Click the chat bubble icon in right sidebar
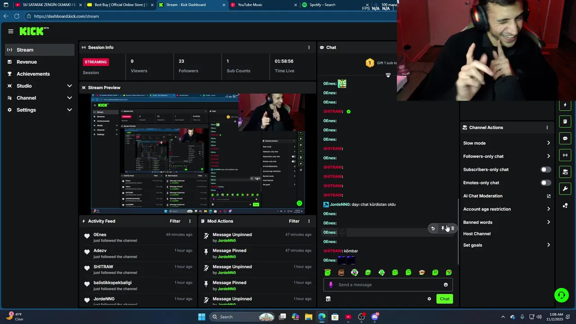Screen dimensions: 576x324 click(565, 138)
